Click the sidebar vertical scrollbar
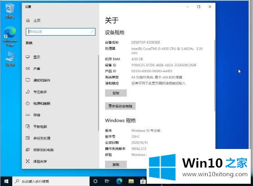 pos(98,93)
